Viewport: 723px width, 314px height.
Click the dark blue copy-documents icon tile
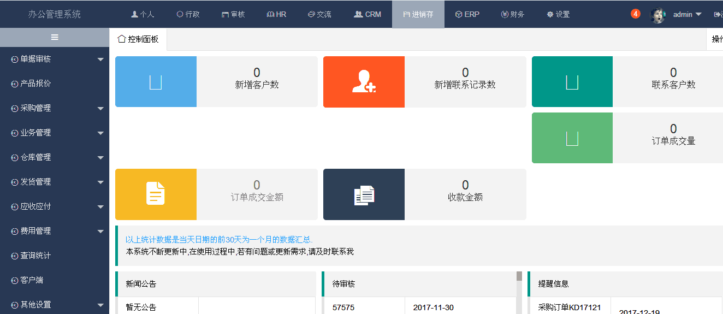click(364, 194)
